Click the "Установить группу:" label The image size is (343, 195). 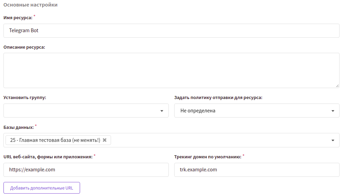click(25, 97)
